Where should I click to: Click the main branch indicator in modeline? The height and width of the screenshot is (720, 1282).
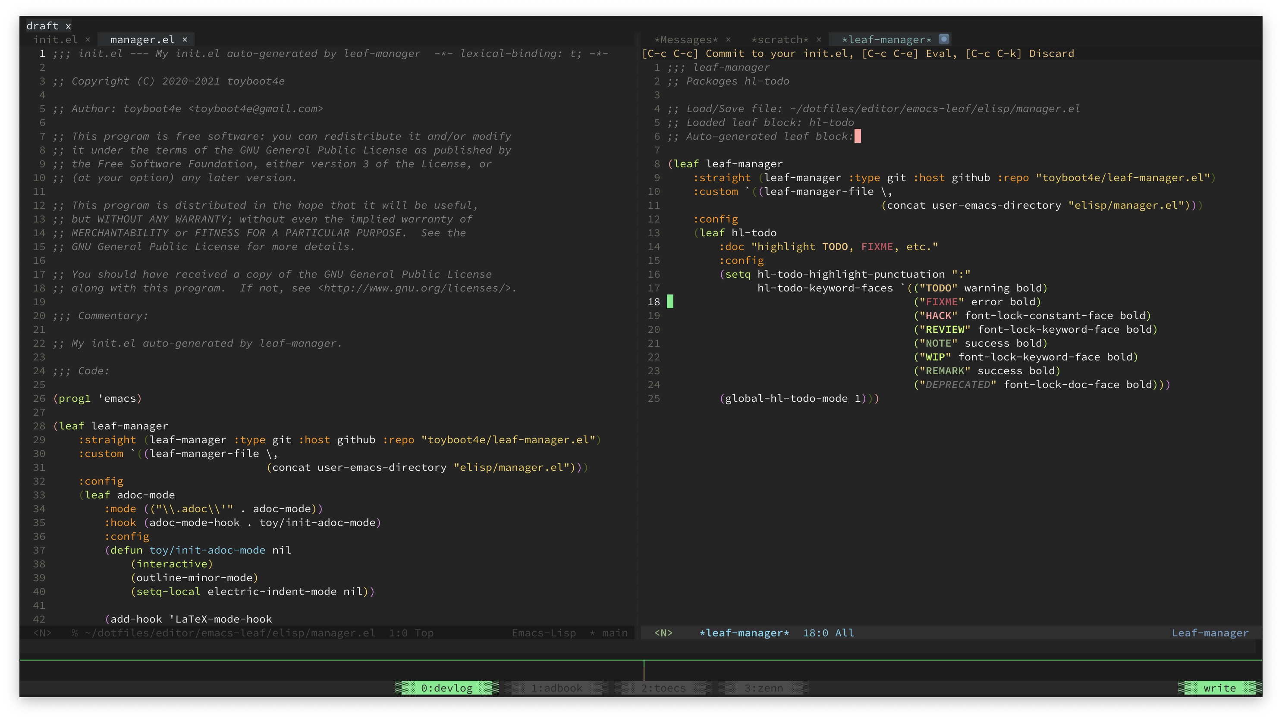(615, 633)
